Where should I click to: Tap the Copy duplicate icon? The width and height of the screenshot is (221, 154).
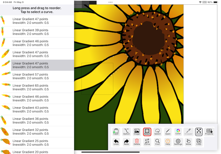[x=199, y=142]
